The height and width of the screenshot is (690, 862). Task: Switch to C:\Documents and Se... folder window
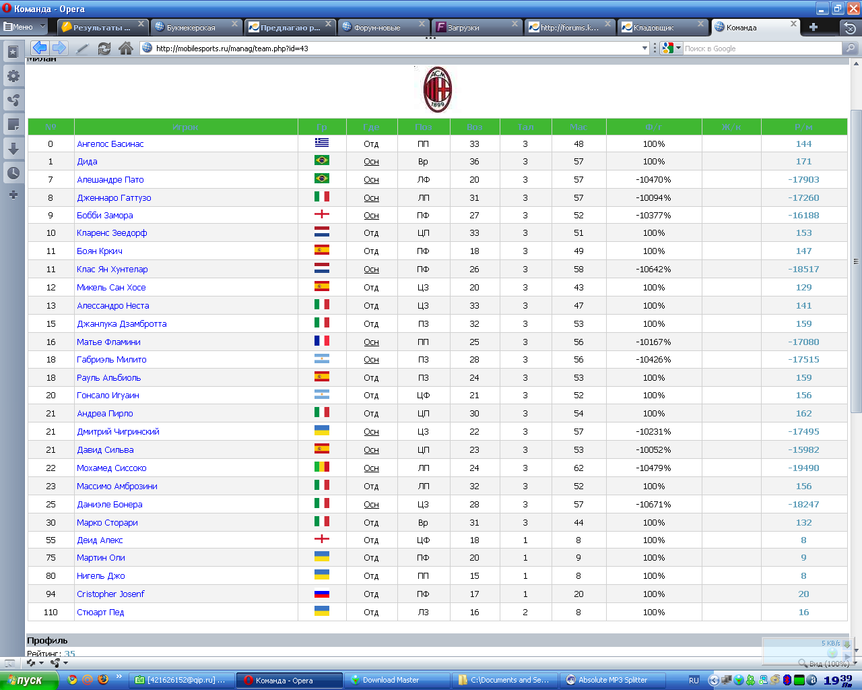(x=504, y=680)
